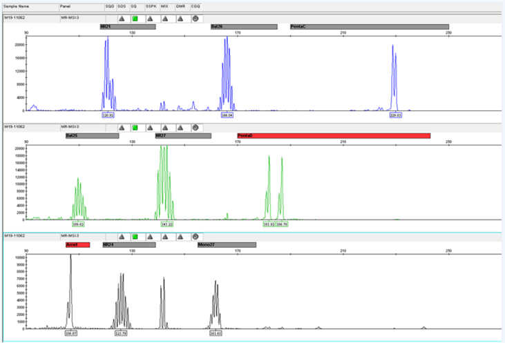This screenshot has height=343, width=505.
Task: Click the CGQ circle icon in the bottom panel
Action: tap(196, 236)
